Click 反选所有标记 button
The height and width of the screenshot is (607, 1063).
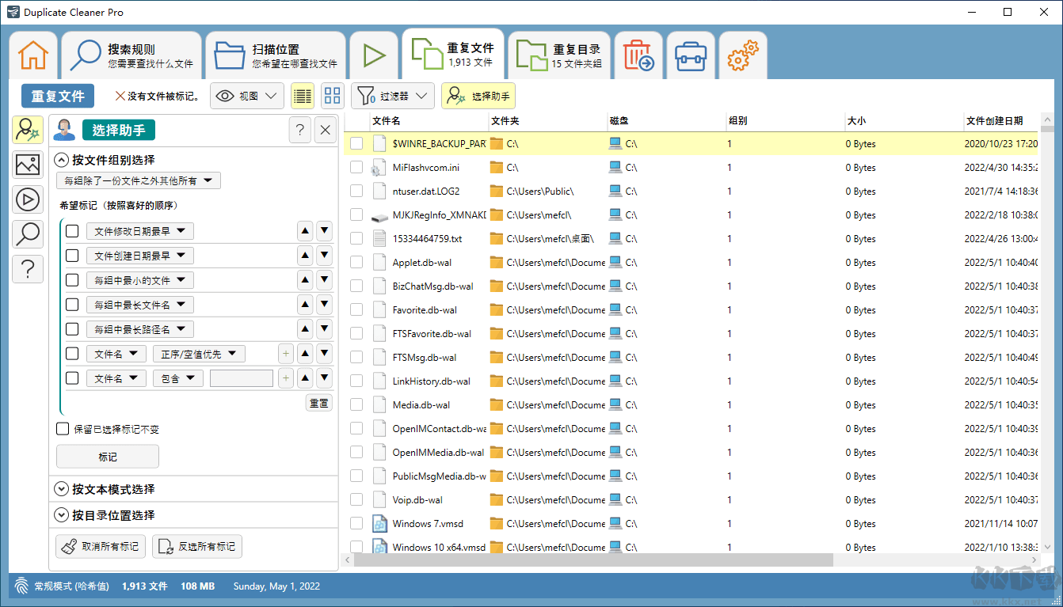click(197, 546)
